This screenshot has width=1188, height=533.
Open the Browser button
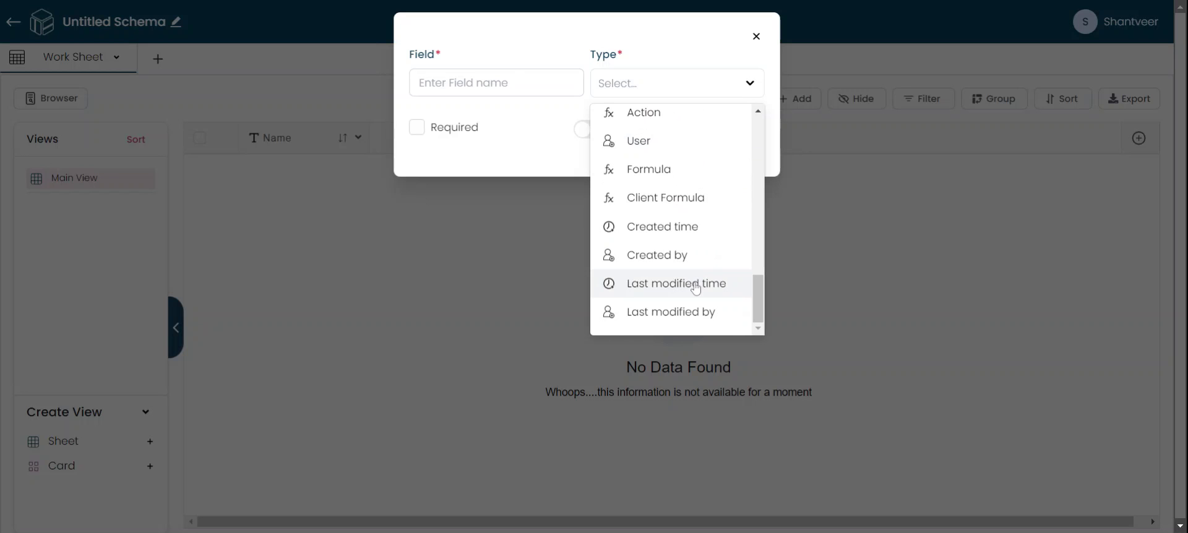point(51,98)
